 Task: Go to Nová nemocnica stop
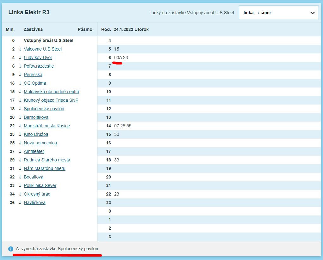click(x=40, y=143)
